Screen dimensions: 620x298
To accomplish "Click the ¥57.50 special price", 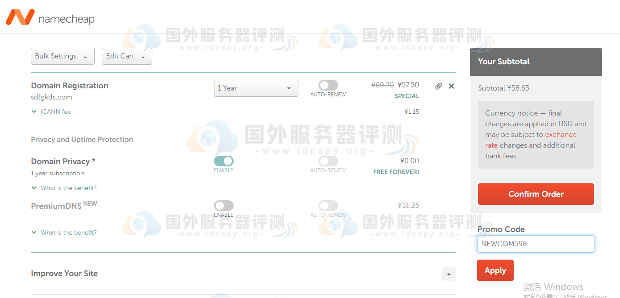I will 408,85.
